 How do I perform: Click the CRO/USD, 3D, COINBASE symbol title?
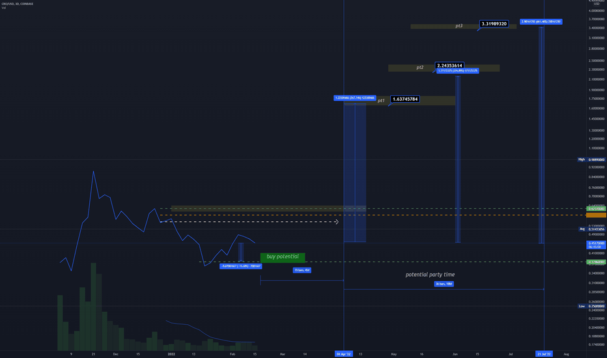tap(18, 4)
